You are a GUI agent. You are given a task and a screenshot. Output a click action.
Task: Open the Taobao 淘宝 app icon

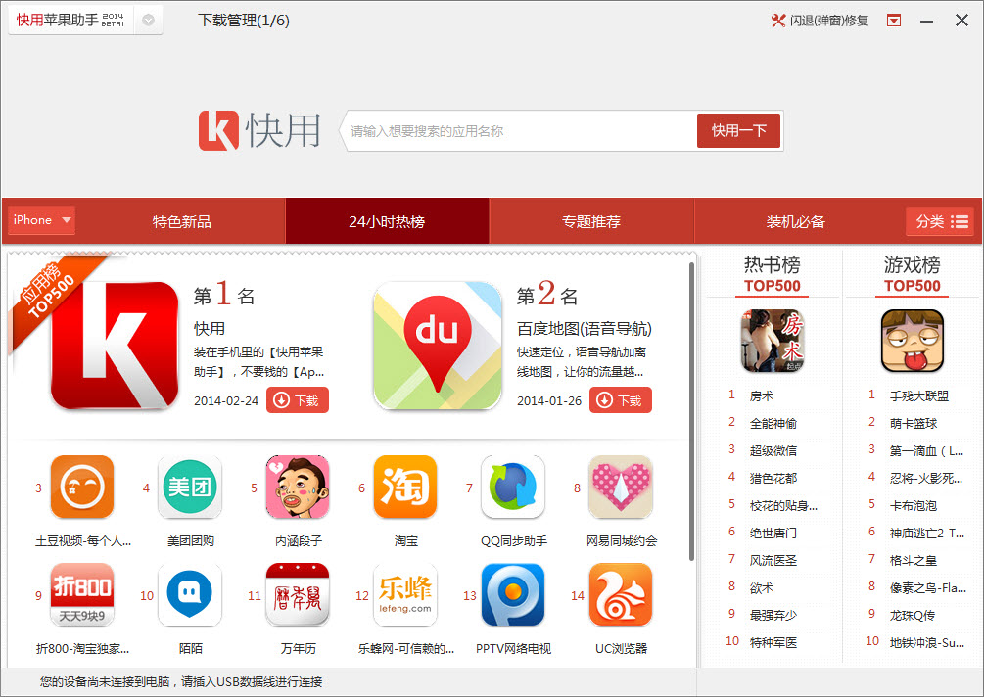pos(405,487)
